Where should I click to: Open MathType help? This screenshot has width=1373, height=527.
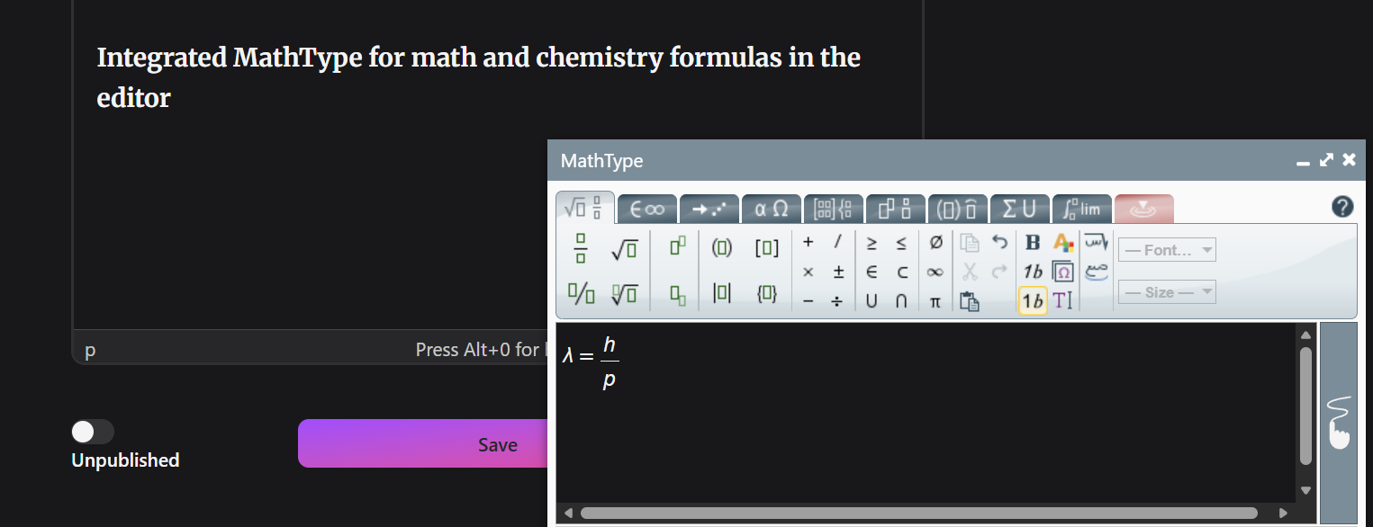click(x=1342, y=207)
